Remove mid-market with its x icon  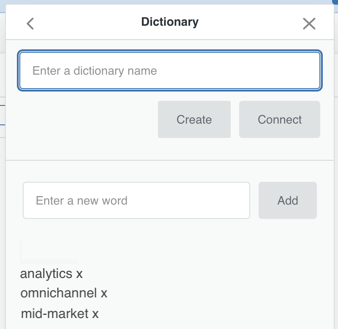pyautogui.click(x=95, y=313)
